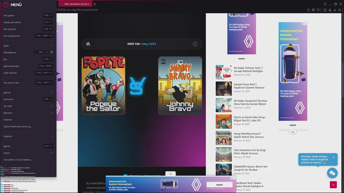Select Arama sekmeleri menu item
The width and height of the screenshot is (344, 193).
pos(28,66)
